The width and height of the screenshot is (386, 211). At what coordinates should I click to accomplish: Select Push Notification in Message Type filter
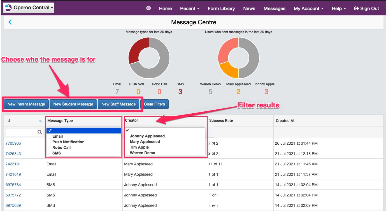(x=68, y=142)
